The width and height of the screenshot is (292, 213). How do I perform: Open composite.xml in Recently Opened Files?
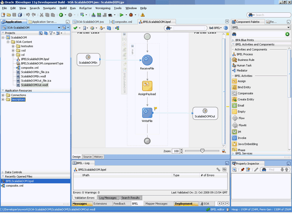click(14, 186)
